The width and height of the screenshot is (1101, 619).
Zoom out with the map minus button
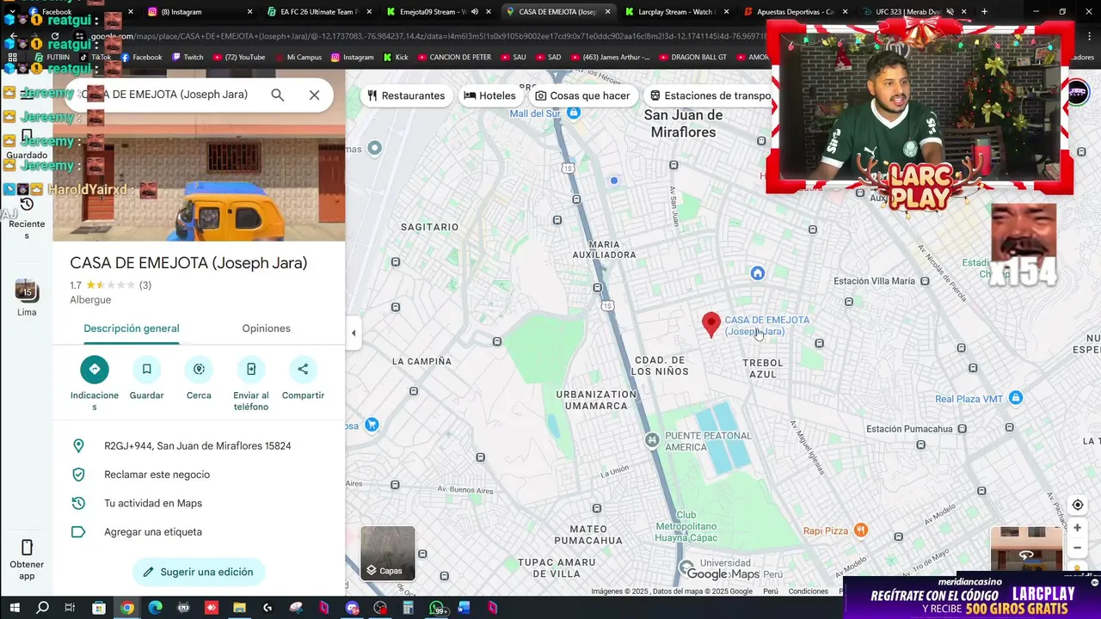point(1077,548)
